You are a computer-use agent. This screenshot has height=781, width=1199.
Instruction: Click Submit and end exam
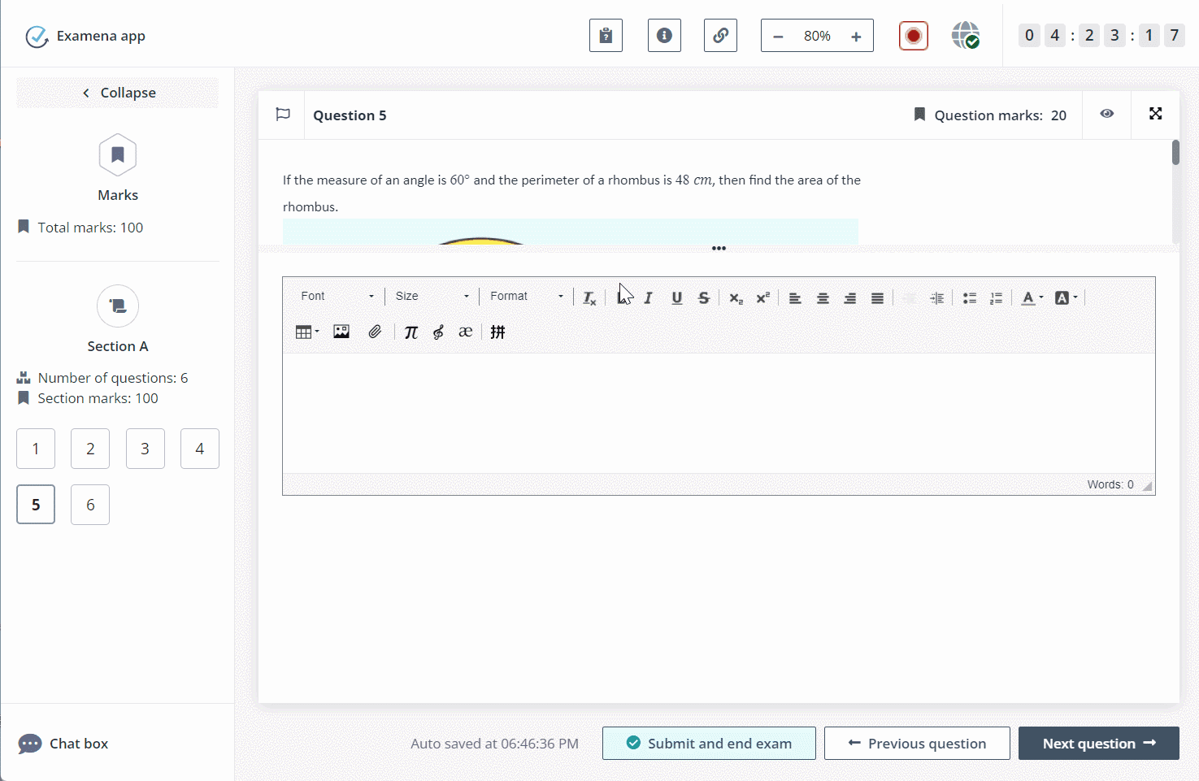709,744
